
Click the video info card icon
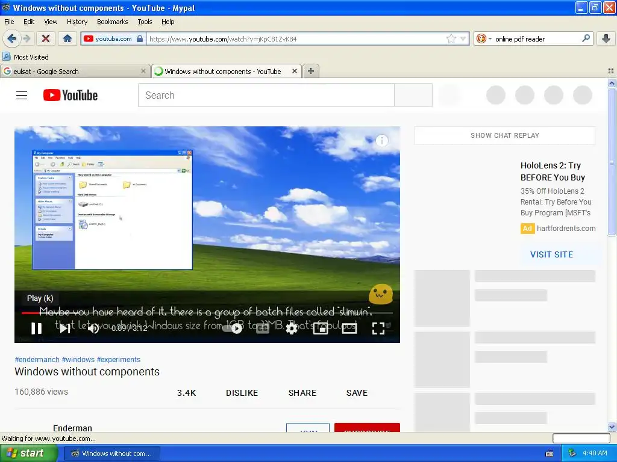coord(381,141)
